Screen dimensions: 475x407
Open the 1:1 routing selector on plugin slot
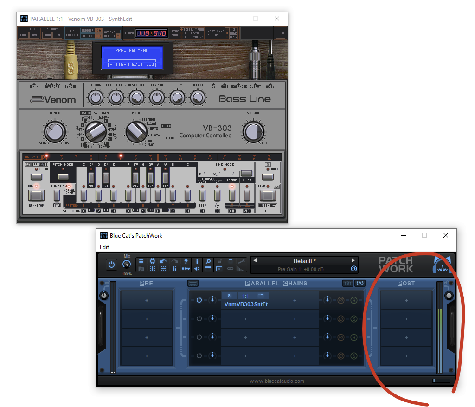[x=245, y=296]
